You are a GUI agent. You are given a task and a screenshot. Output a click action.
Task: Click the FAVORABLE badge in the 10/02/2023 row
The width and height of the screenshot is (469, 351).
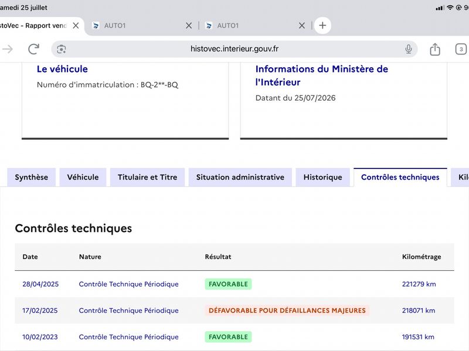click(228, 337)
